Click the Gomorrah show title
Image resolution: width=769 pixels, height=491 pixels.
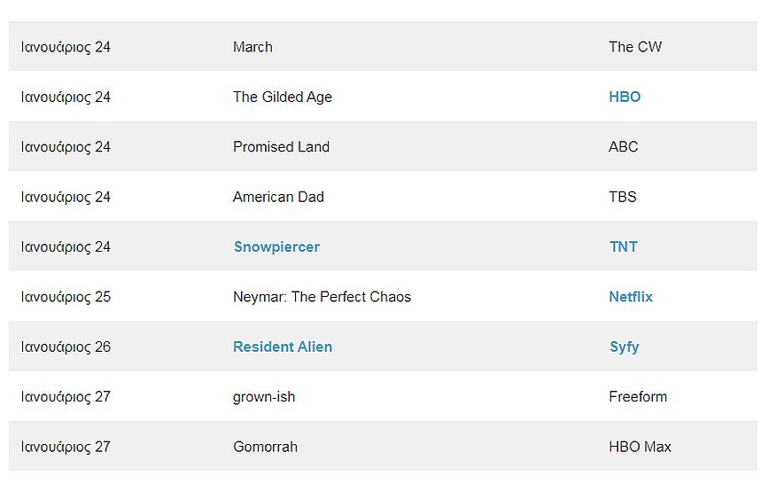tap(265, 447)
